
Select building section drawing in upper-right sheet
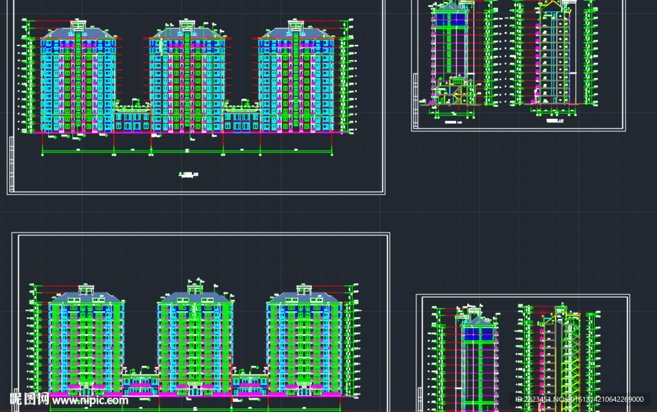pyautogui.click(x=553, y=53)
